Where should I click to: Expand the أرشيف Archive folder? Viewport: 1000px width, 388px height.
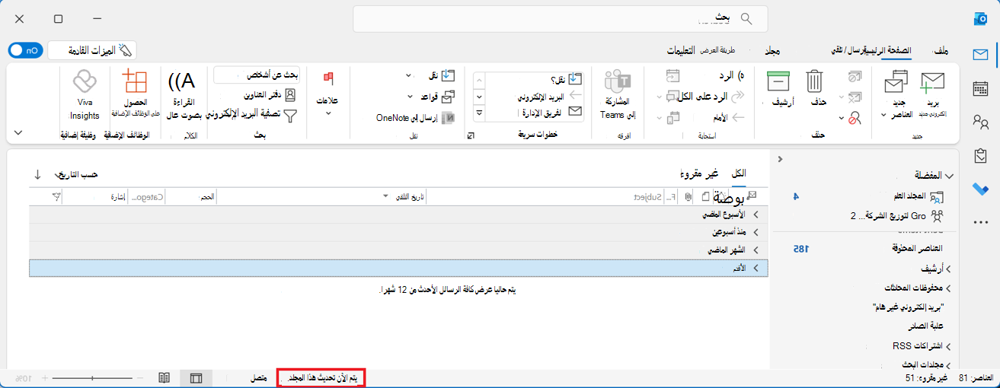[x=948, y=269]
